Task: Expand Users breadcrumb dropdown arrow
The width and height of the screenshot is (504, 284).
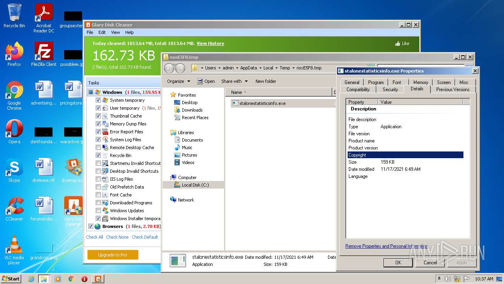Action: (x=219, y=68)
